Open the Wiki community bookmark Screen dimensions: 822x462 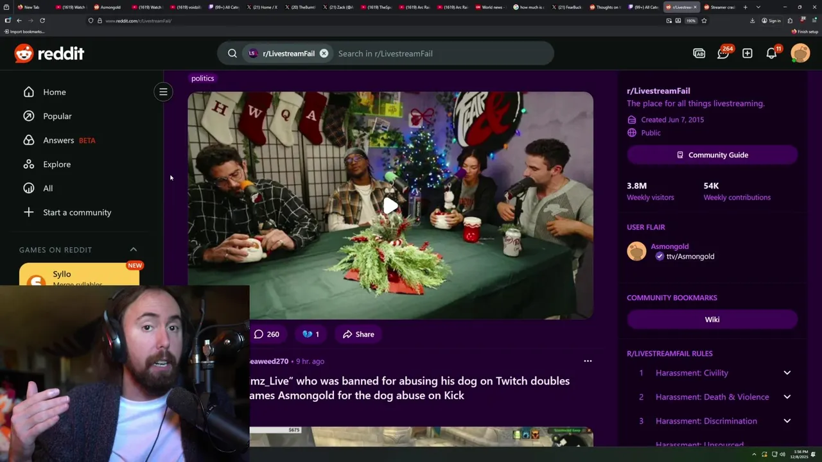(712, 320)
